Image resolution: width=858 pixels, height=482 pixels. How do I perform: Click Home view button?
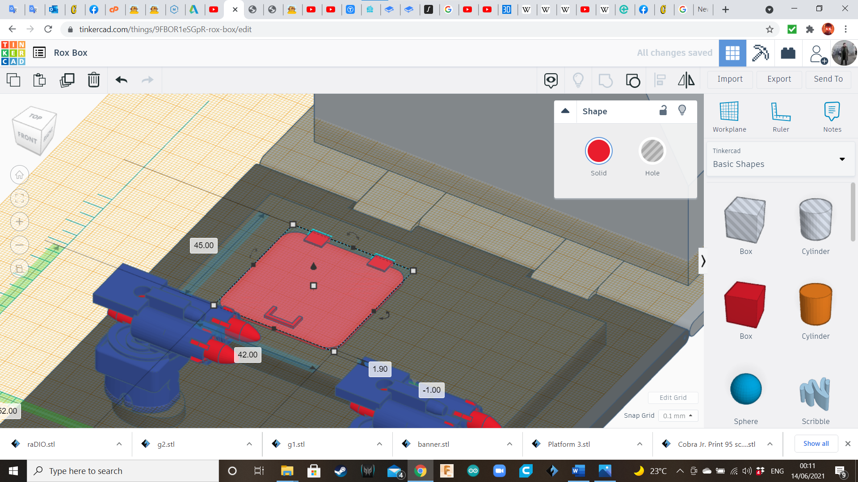click(x=20, y=175)
